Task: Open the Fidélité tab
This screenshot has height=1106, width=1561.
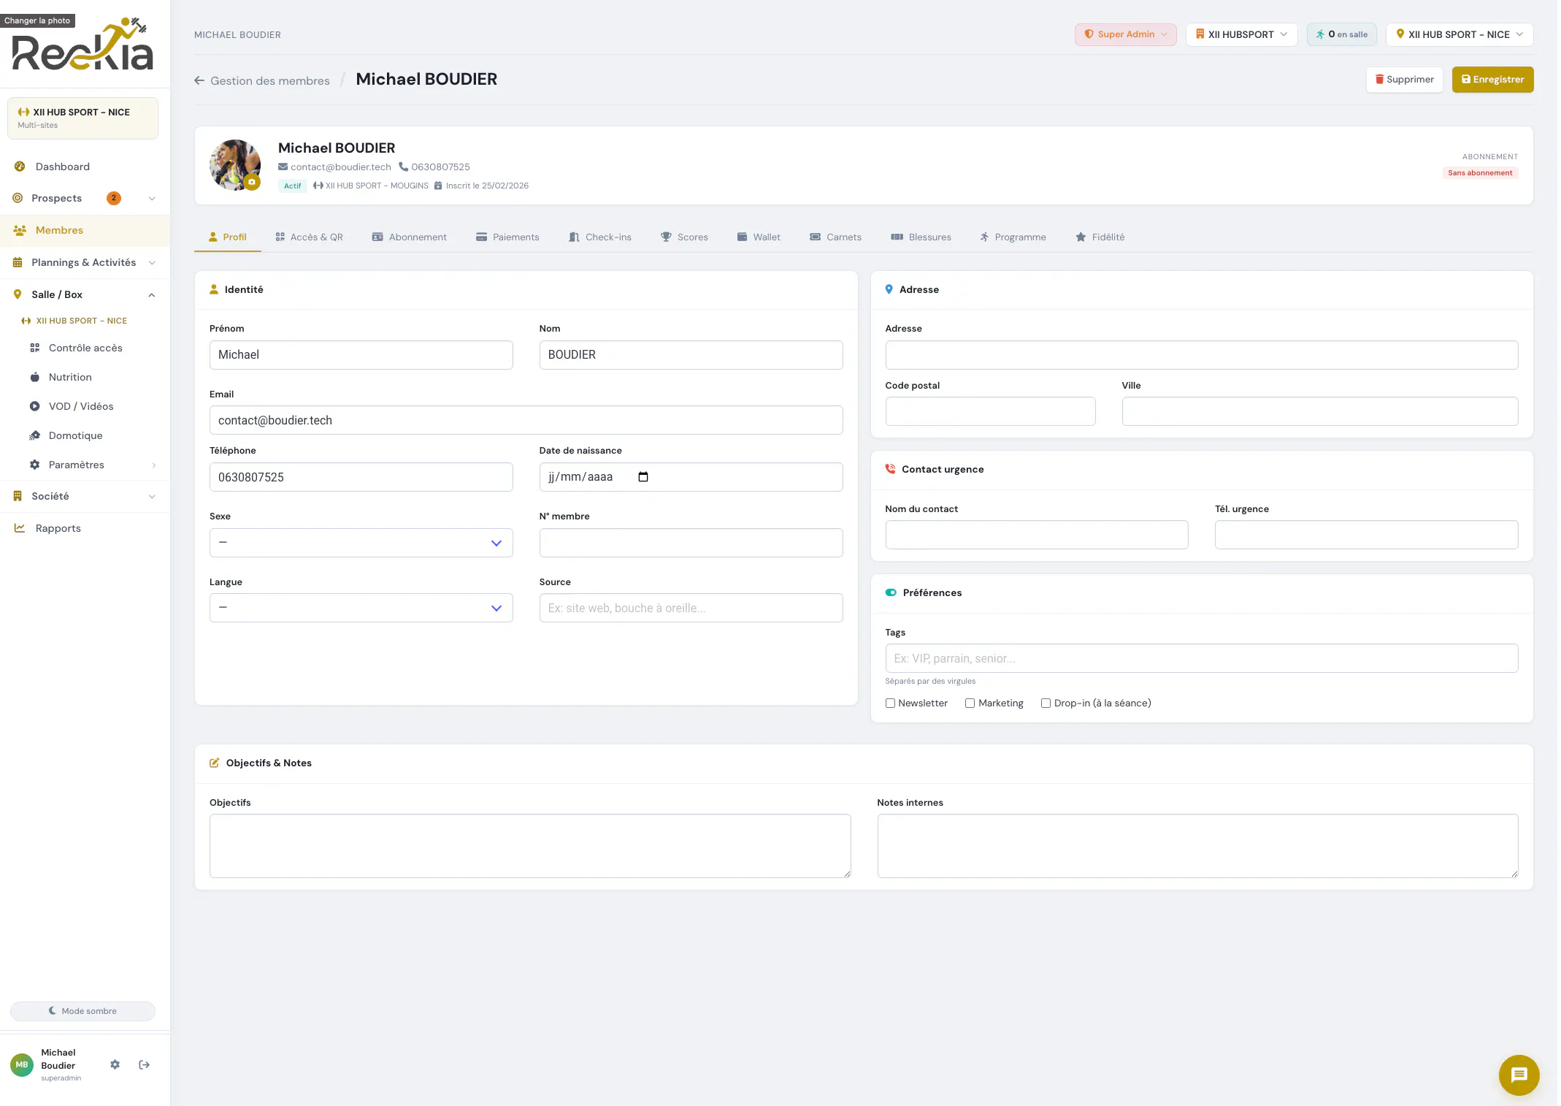Action: coord(1100,237)
